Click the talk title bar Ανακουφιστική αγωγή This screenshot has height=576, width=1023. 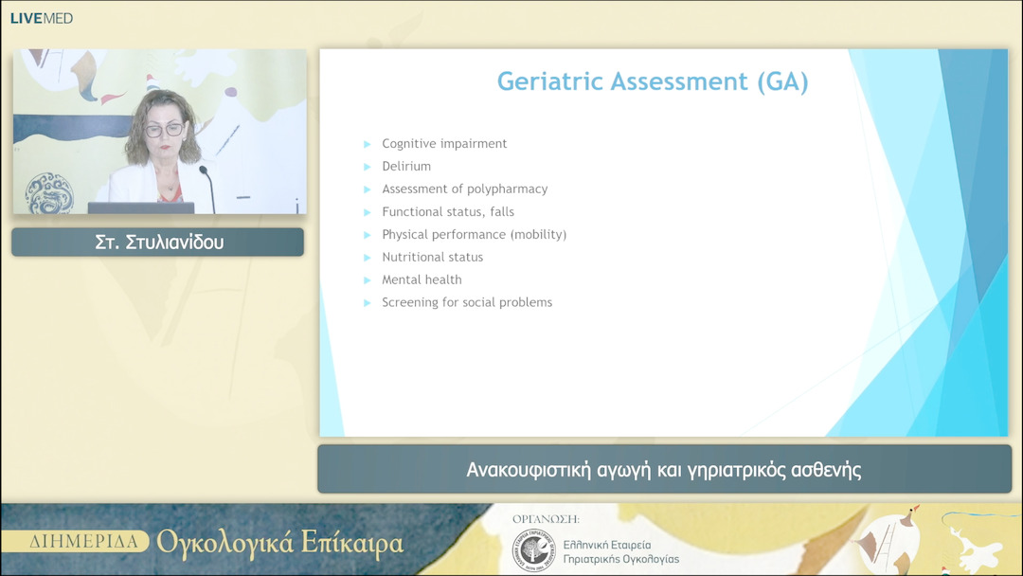pyautogui.click(x=663, y=470)
